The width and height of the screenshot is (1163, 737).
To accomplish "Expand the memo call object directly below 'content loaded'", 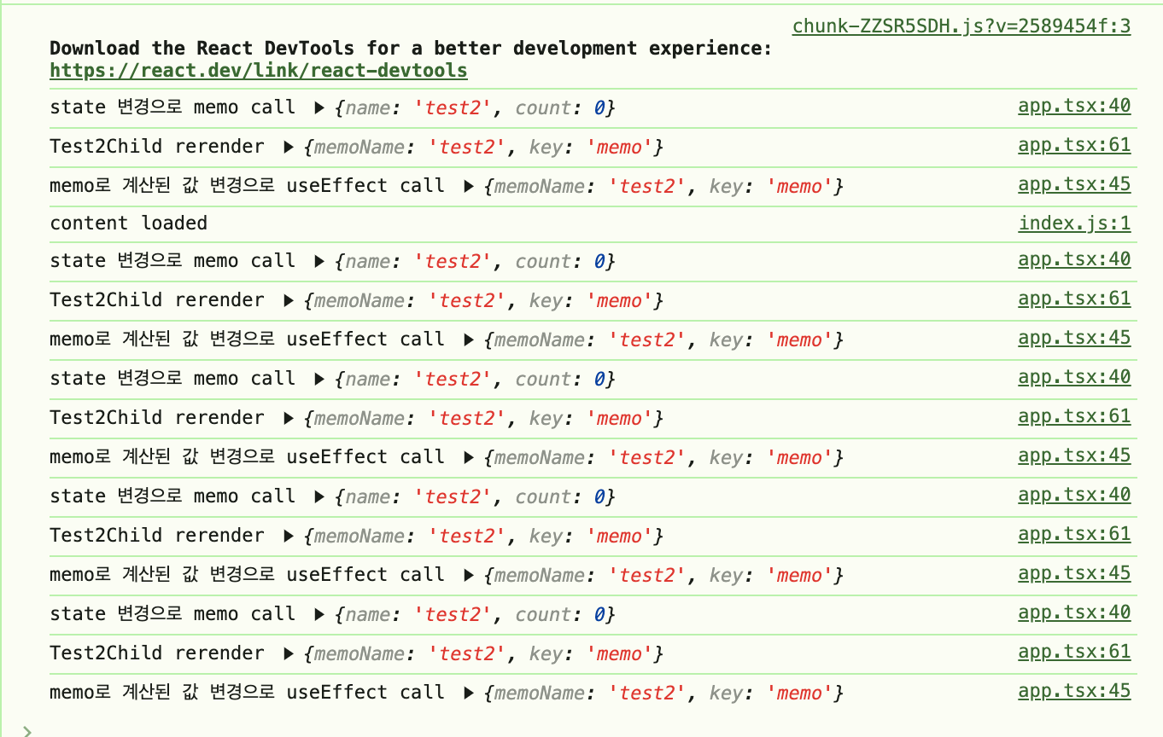I will tap(319, 262).
